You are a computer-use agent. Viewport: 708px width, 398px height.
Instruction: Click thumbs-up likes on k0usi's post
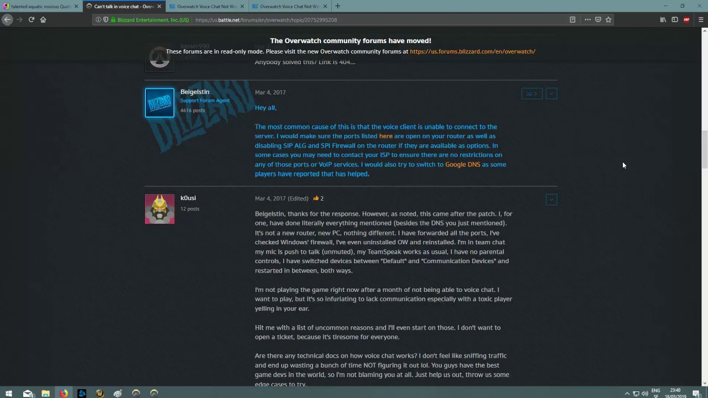coord(318,198)
